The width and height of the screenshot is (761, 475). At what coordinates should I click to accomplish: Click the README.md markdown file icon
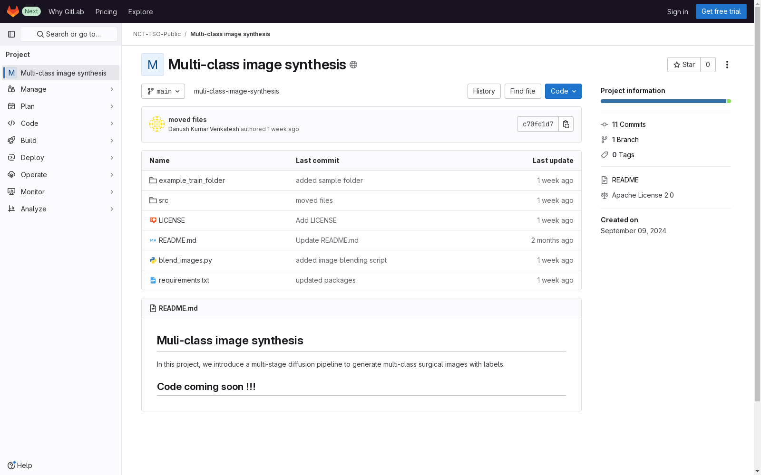tap(153, 240)
